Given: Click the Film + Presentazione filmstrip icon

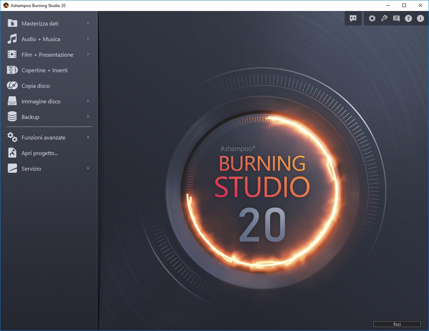Looking at the screenshot, I should 12,55.
